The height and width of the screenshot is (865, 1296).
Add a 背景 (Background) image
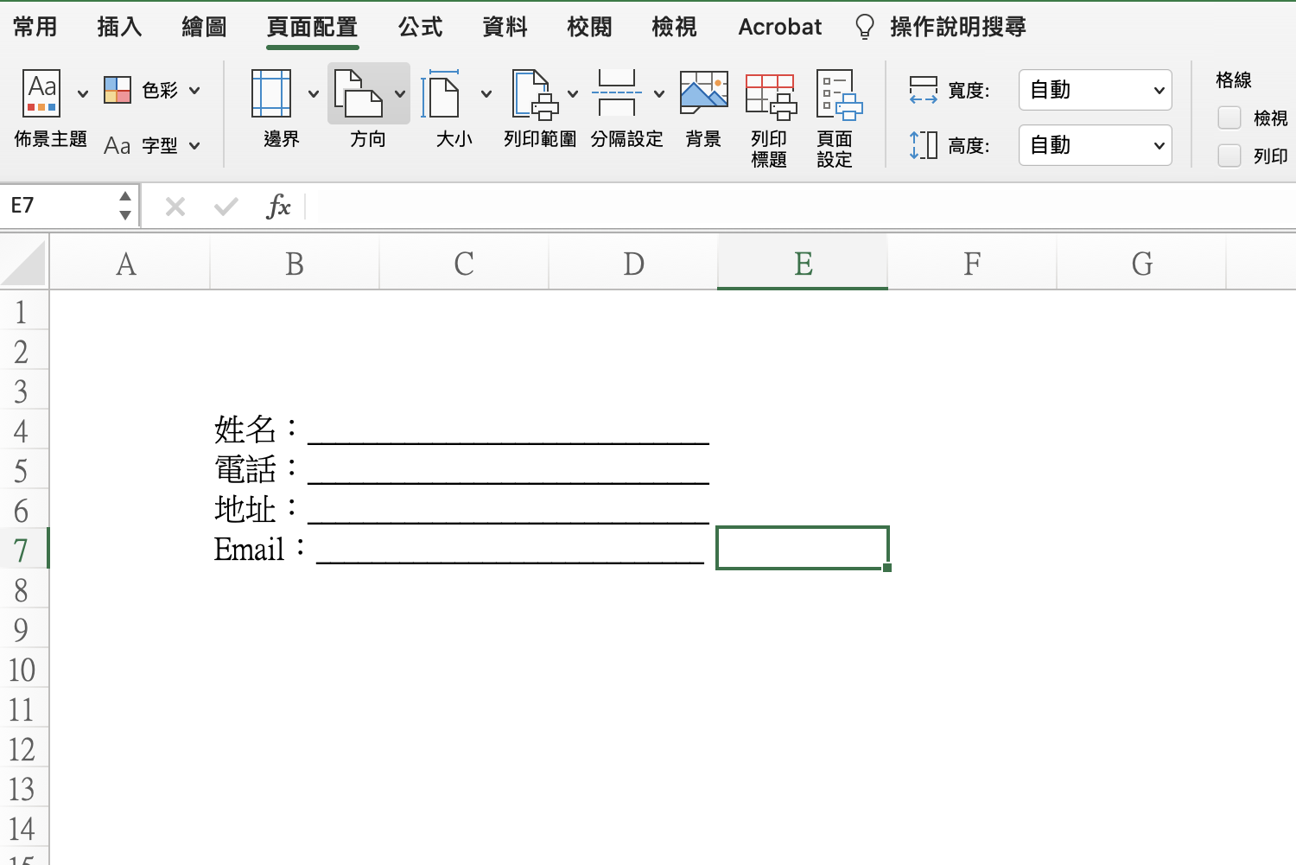tap(702, 108)
